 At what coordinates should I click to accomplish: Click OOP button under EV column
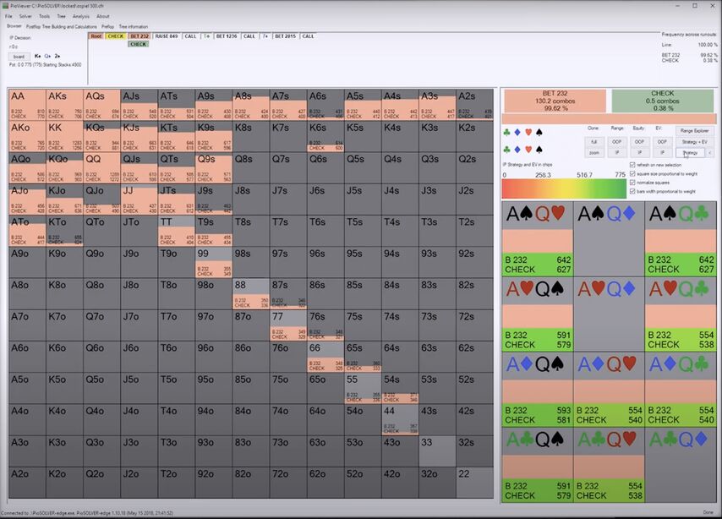click(x=662, y=142)
